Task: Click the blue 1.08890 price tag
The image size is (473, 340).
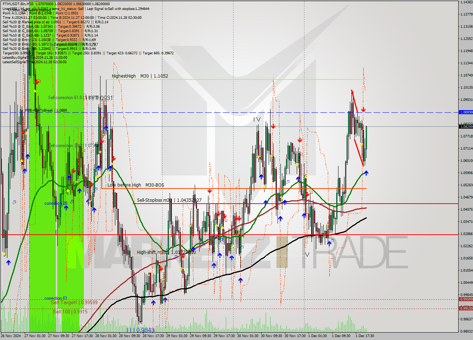Action: pyautogui.click(x=466, y=112)
